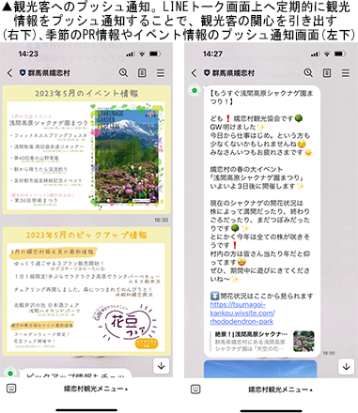The height and width of the screenshot is (413, 358).
Task: Open 2023年5月のピックアップ情報 image card
Action: (86, 291)
